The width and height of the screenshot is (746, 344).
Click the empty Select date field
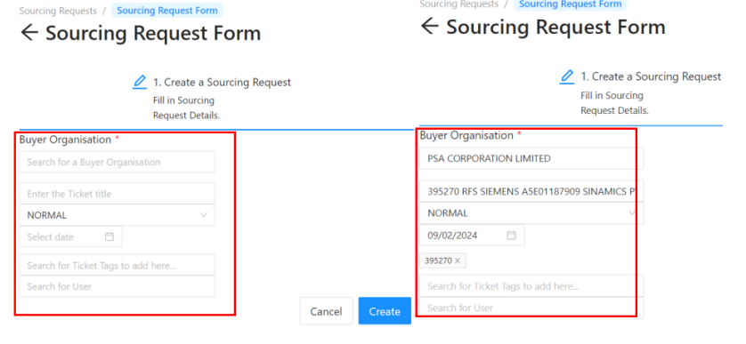click(x=71, y=236)
